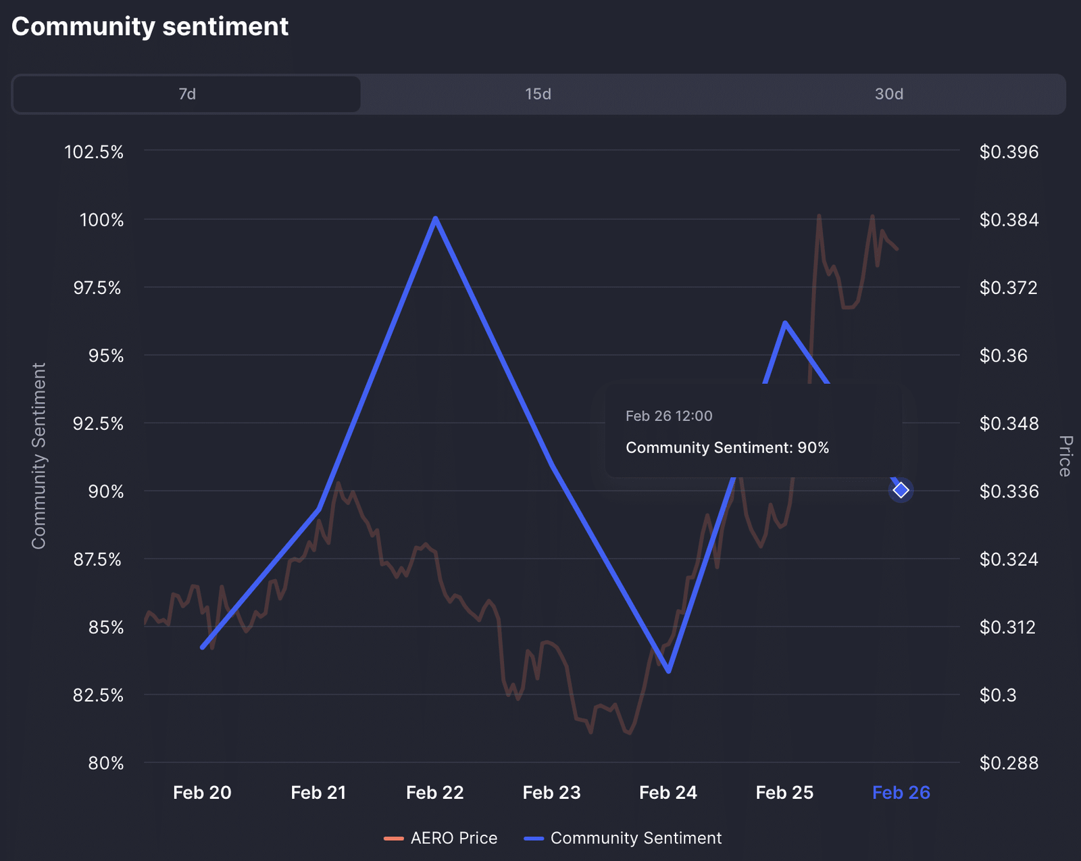Switch to the 15d time range tab
This screenshot has width=1081, height=861.
pos(538,94)
